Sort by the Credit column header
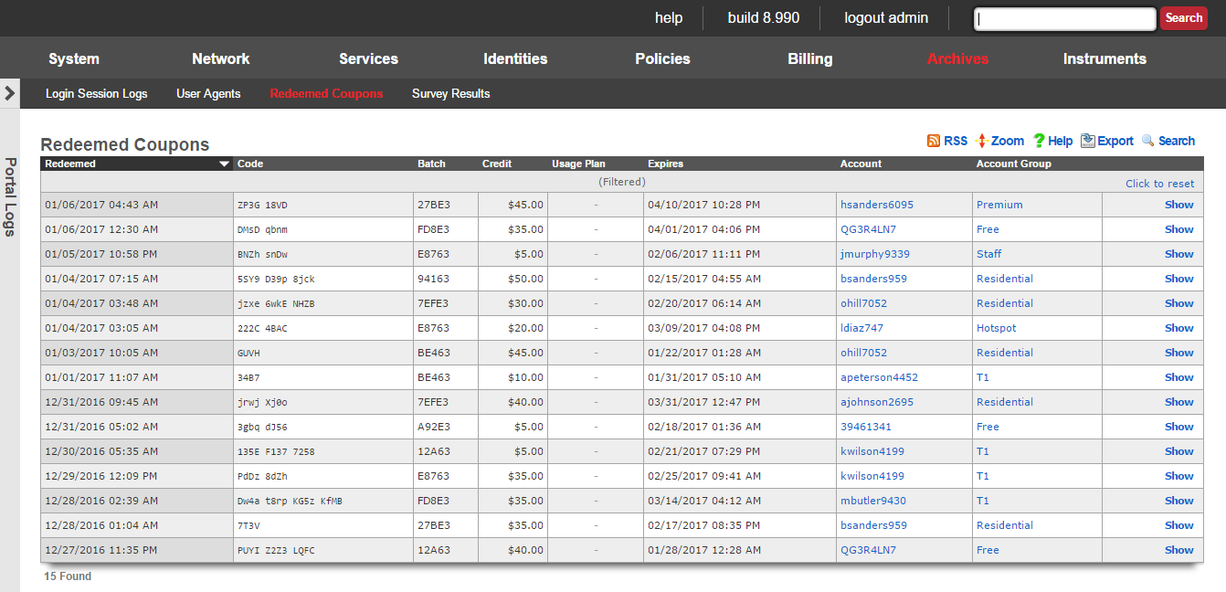 point(497,164)
